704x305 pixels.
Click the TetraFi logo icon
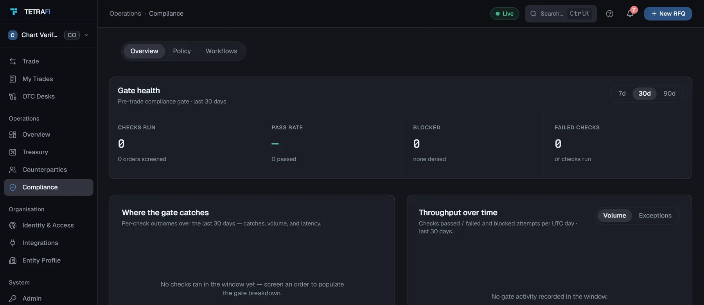pyautogui.click(x=14, y=12)
